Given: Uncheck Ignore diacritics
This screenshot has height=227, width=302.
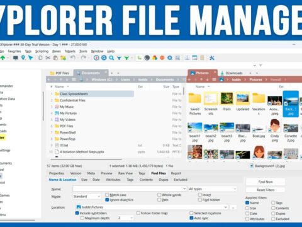Looking at the screenshot, I should pyautogui.click(x=107, y=200).
